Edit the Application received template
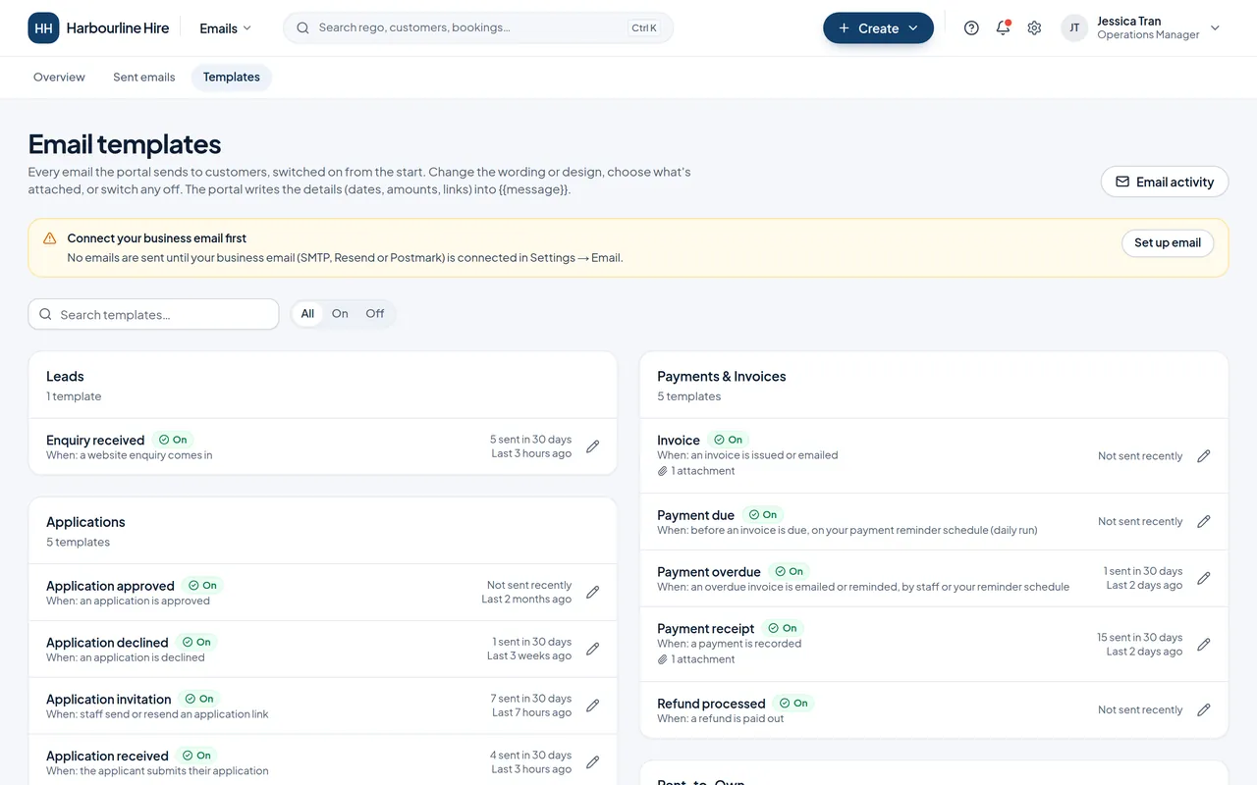 point(592,762)
